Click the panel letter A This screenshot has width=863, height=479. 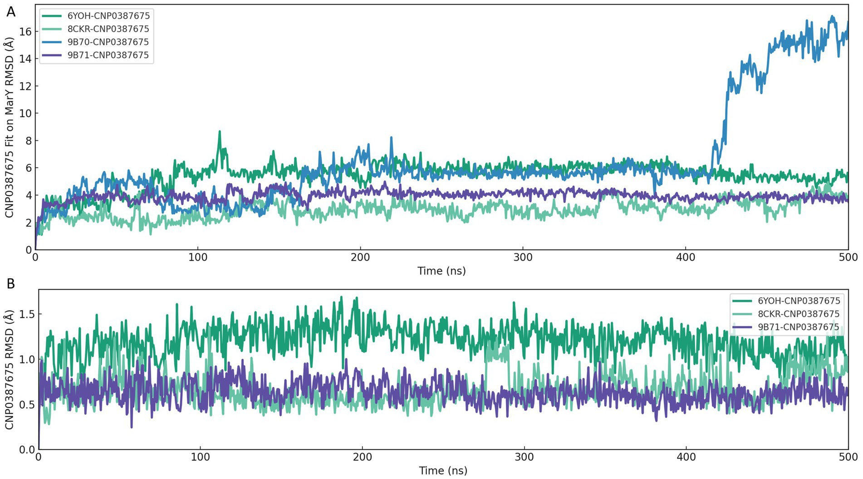click(x=10, y=12)
